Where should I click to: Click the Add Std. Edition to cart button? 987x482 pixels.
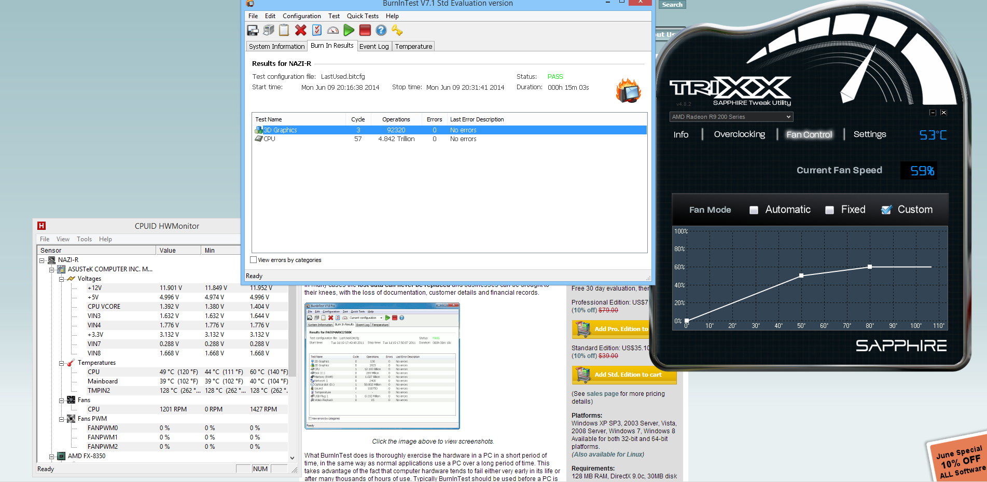pos(624,375)
